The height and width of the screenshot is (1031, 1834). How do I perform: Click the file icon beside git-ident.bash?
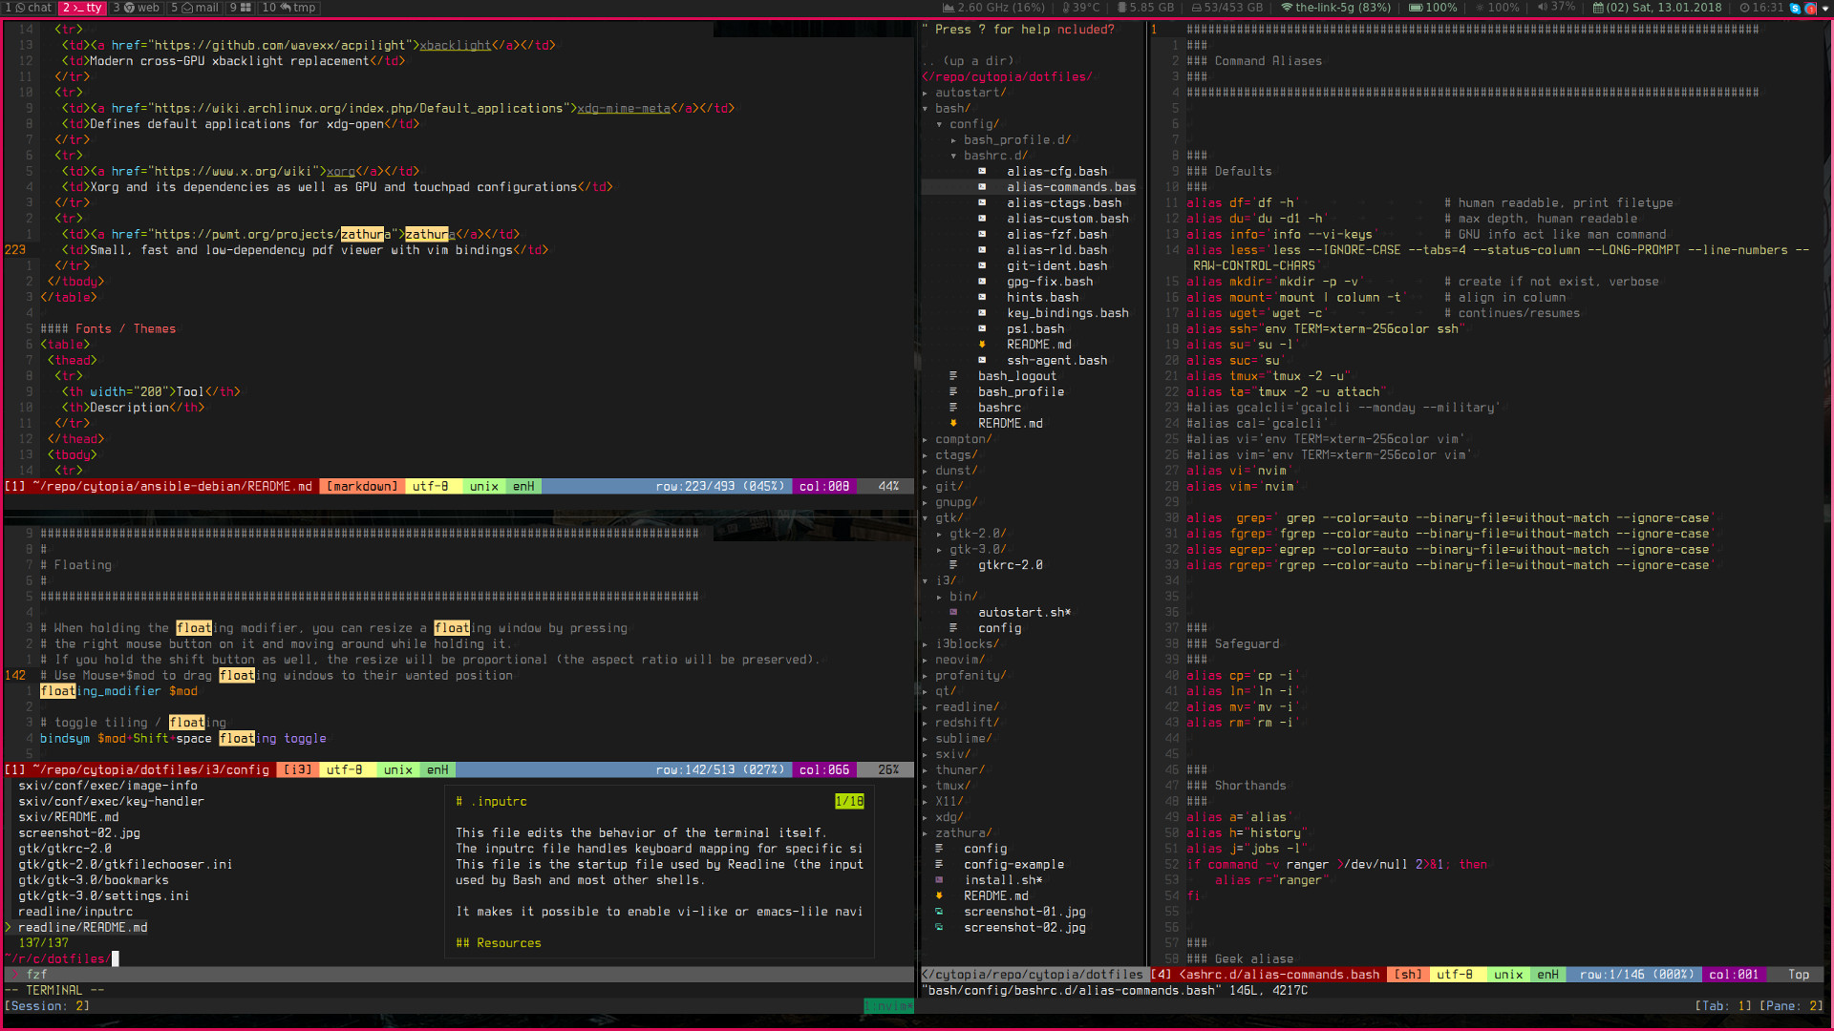982,266
